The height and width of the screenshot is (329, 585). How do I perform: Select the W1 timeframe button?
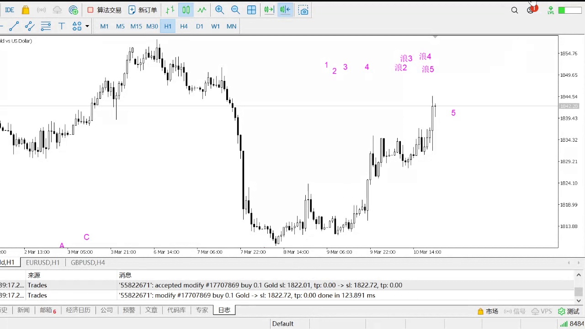[216, 27]
